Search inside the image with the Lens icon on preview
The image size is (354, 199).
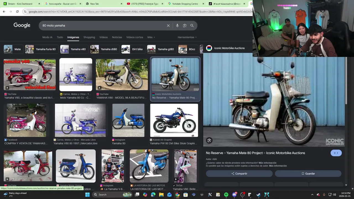coord(209,140)
